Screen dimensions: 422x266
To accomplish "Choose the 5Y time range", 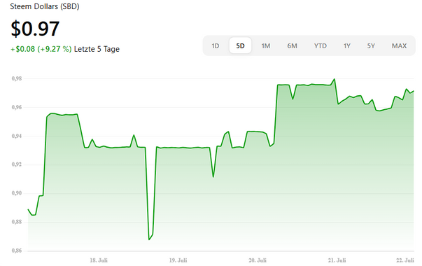I will (371, 45).
